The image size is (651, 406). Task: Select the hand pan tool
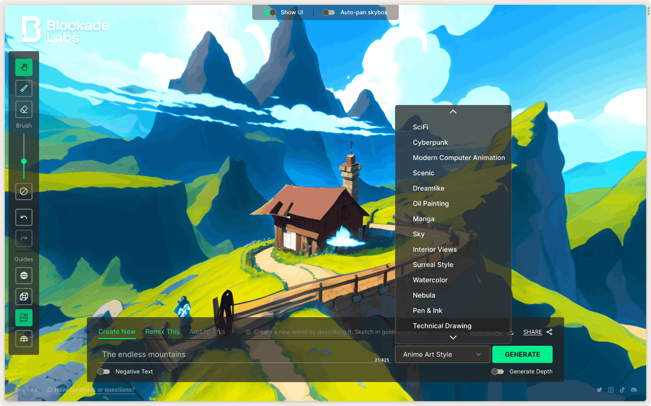click(24, 68)
